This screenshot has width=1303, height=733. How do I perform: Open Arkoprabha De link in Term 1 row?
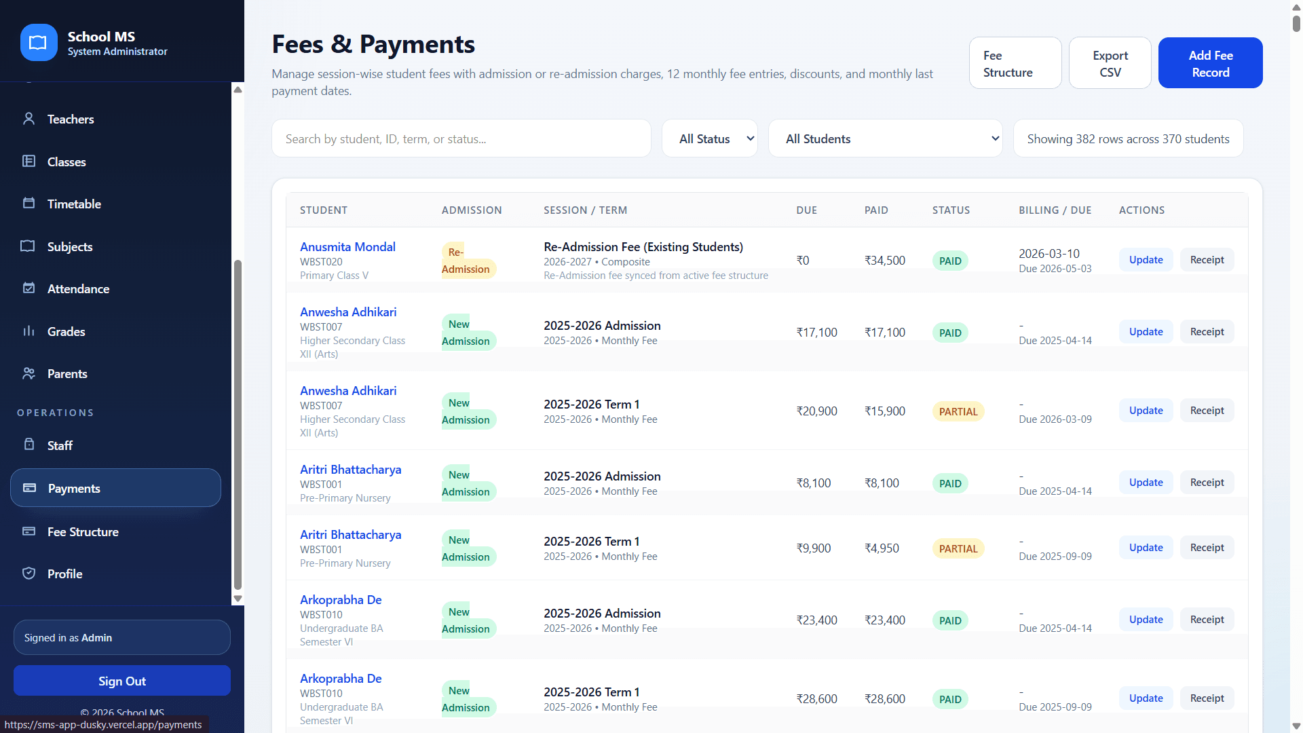point(341,678)
